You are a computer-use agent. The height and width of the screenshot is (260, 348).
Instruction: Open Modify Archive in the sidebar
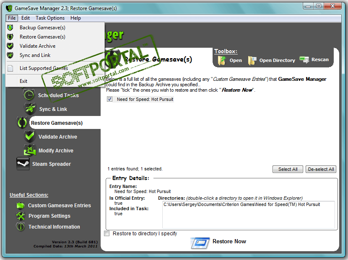pyautogui.click(x=56, y=150)
